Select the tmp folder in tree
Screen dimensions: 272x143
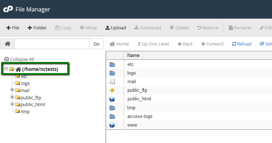coord(25,112)
